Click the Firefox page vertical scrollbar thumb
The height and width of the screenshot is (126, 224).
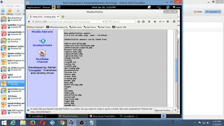[x=176, y=70]
